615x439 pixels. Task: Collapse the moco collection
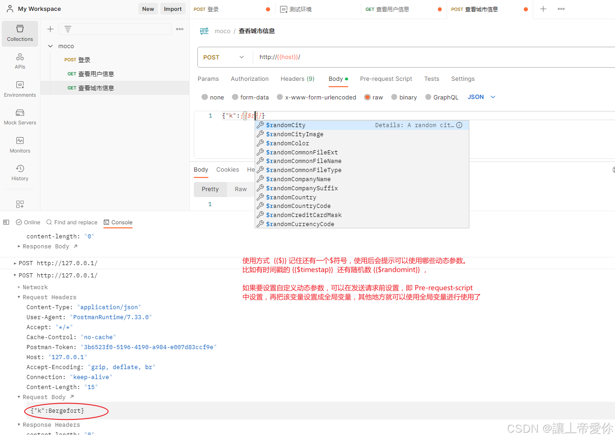pos(50,46)
